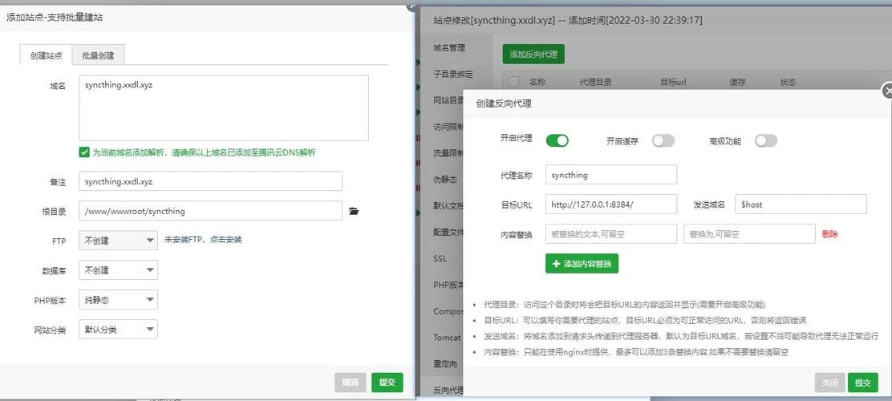
Task: Open the 网站分类 dropdown showing 默认分类
Action: 119,330
